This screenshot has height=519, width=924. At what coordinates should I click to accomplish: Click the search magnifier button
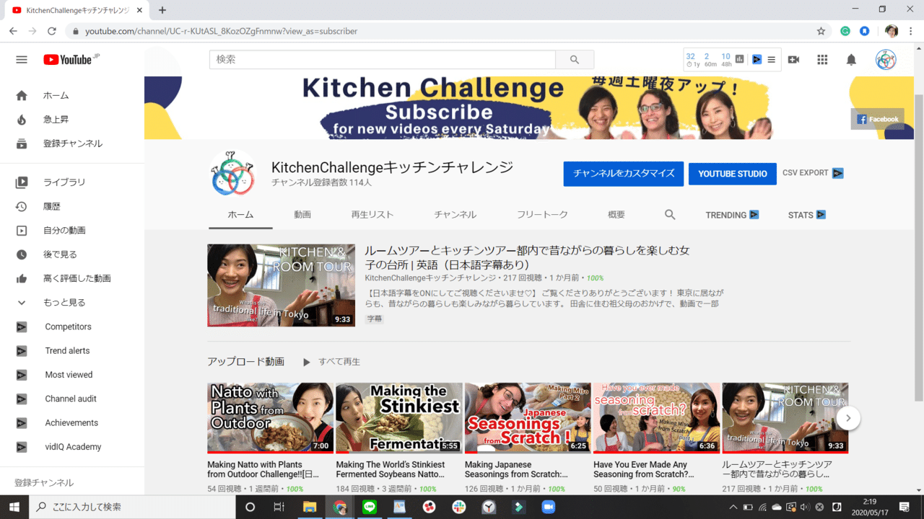point(575,60)
